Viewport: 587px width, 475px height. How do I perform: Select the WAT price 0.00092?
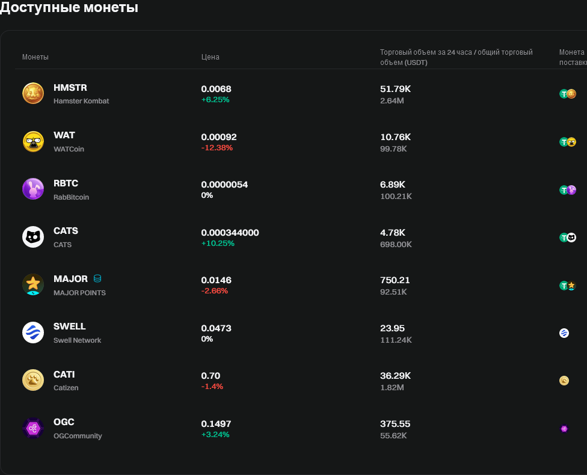218,136
